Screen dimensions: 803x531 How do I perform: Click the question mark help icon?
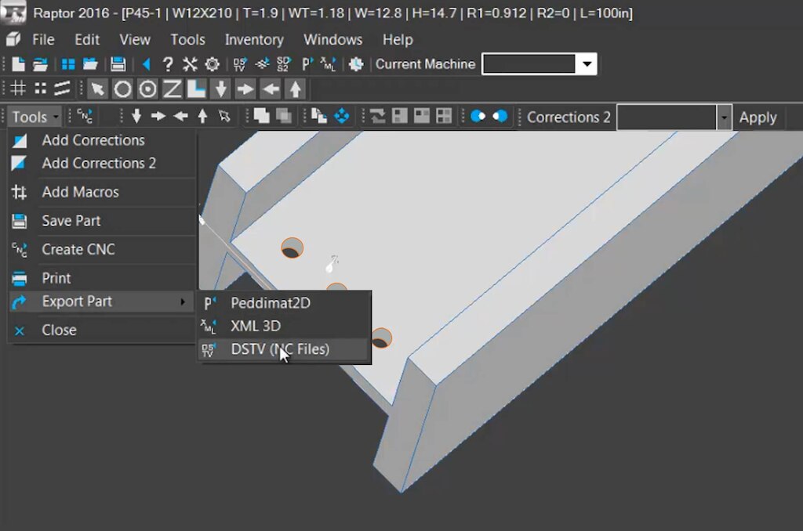pyautogui.click(x=167, y=64)
